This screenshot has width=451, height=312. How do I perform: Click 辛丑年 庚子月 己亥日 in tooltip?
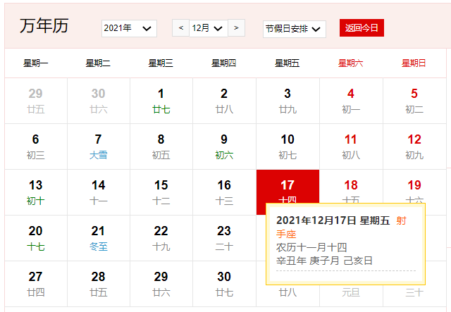324,261
